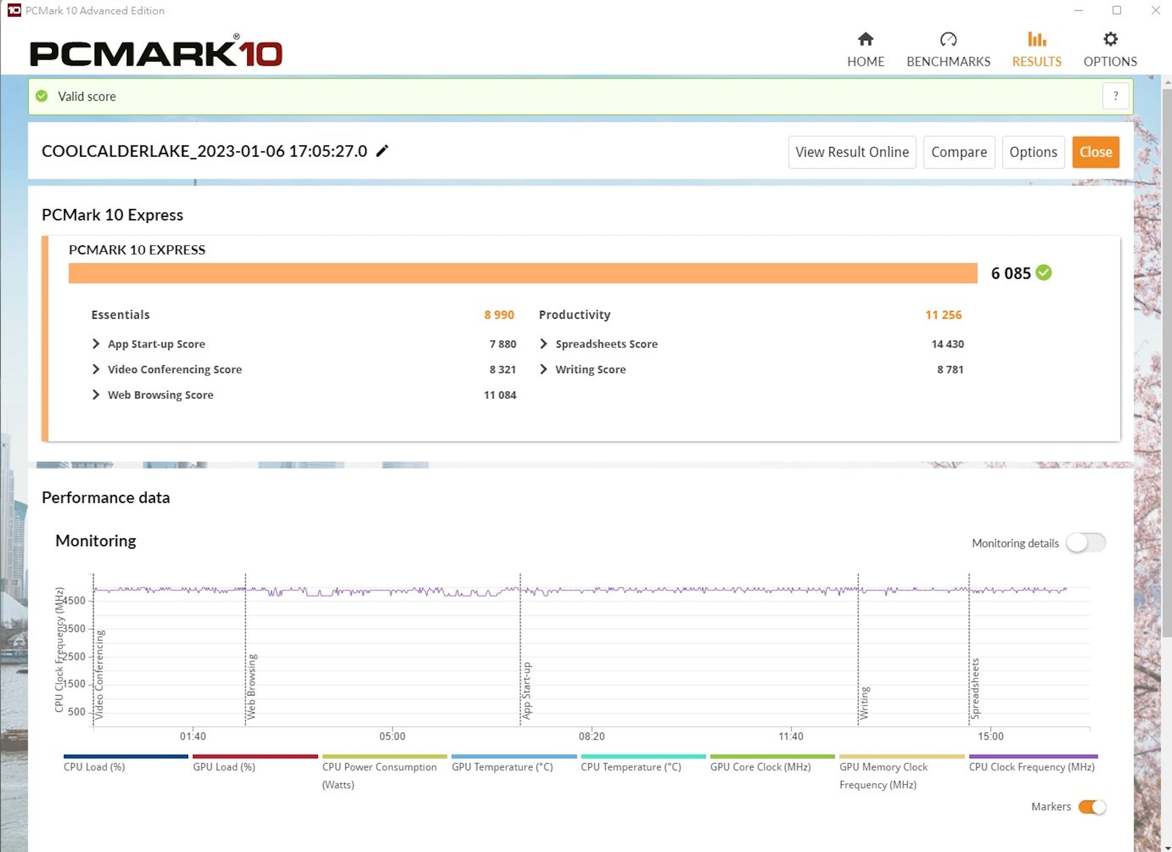Click the 15:00 time axis label

pyautogui.click(x=990, y=736)
